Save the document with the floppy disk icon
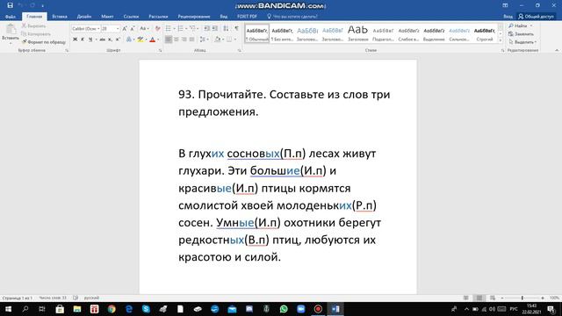Viewport: 562px width, 316px height. (x=10, y=5)
